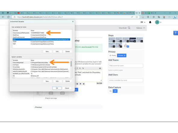178x133 pixels.
Task: Select the ChocolateyLastPathUpdate variable row
Action: point(41,33)
